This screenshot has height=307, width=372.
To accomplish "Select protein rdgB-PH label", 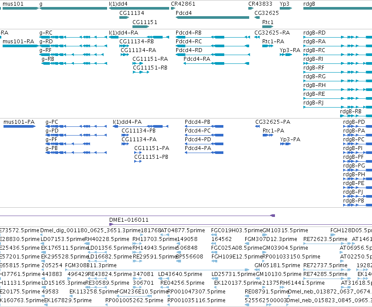I will 354,174.
